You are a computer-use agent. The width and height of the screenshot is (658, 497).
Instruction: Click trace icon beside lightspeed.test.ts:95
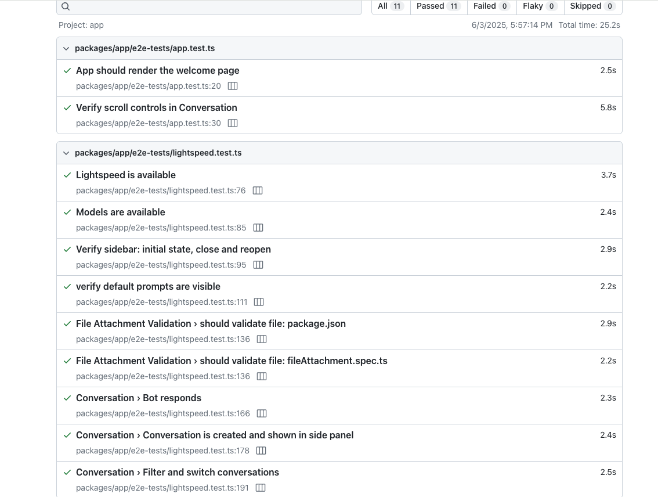(x=258, y=265)
